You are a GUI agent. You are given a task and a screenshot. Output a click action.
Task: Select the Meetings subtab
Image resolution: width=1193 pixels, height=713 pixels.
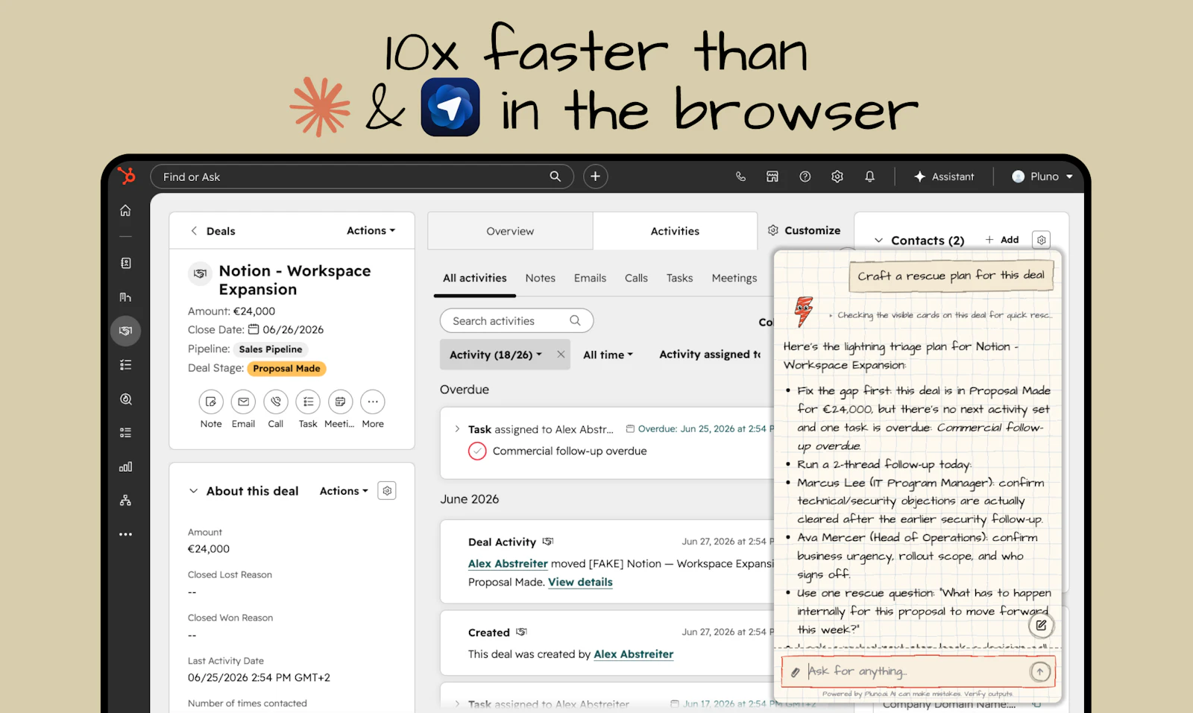point(734,278)
